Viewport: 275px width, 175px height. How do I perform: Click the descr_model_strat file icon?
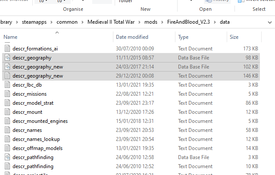[7, 103]
